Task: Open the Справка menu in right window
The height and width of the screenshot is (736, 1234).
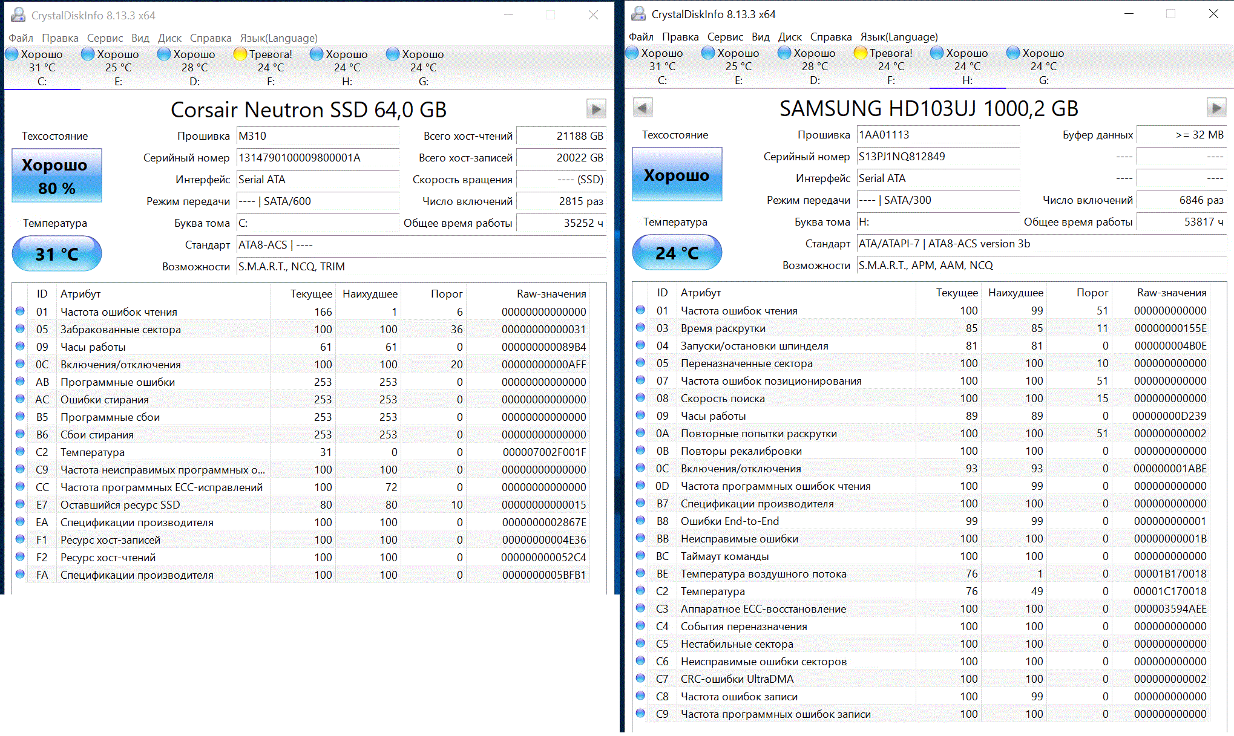Action: [x=831, y=37]
